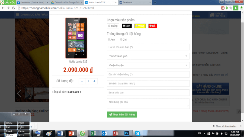
Task: Open Photoshop from the taskbar
Action: (126, 133)
